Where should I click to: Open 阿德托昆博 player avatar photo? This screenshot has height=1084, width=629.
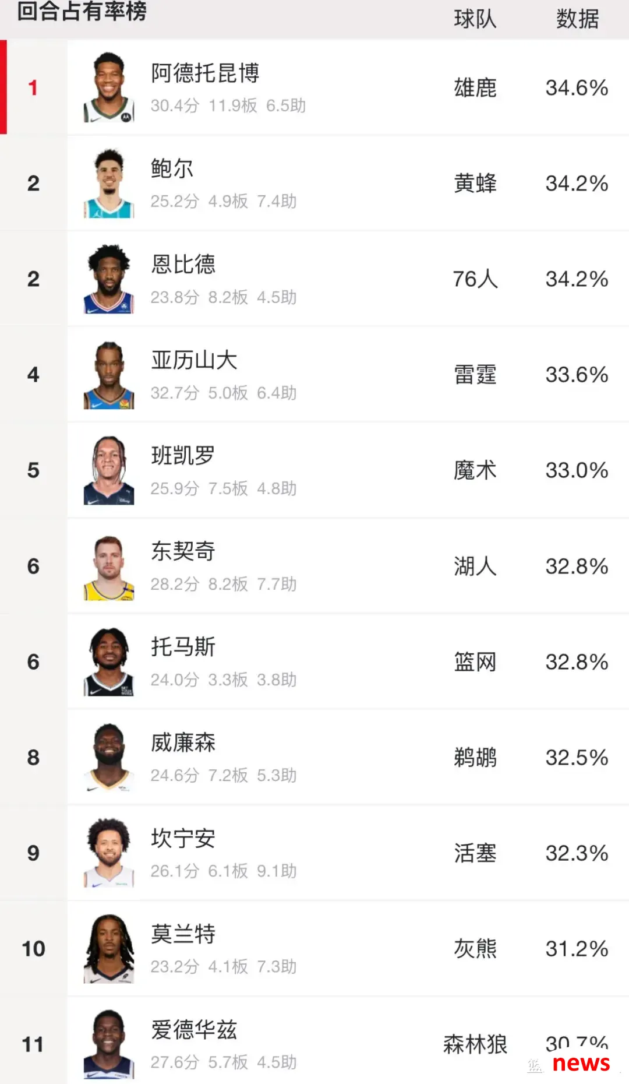[109, 87]
